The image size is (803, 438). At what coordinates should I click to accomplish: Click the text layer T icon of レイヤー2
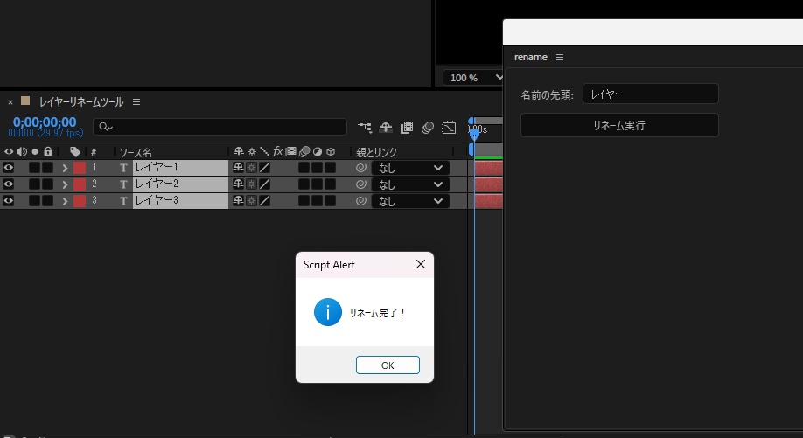point(123,184)
